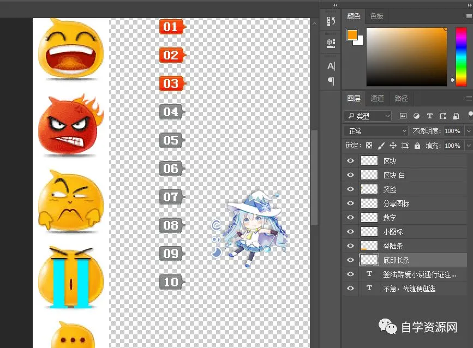Click the orange foreground color swatch
The width and height of the screenshot is (473, 348).
click(x=352, y=35)
